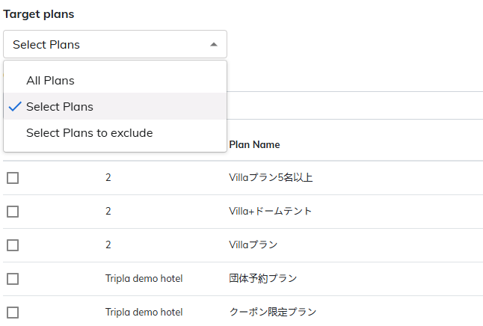483x326 pixels.
Task: Click Tripla demo hotel in クーポン限定プラン row
Action: pyautogui.click(x=144, y=313)
